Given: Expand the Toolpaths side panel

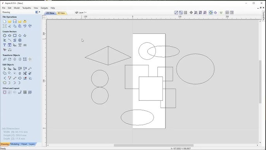Looking at the screenshot, I should pos(263,16).
